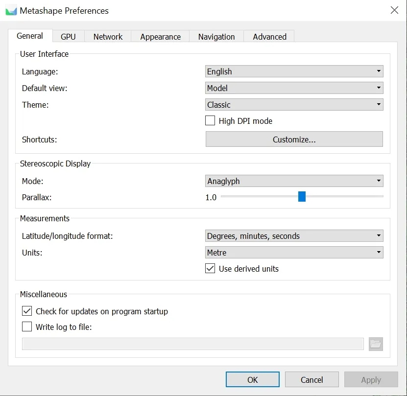Click the Apply button
Image resolution: width=407 pixels, height=396 pixels.
(x=371, y=380)
